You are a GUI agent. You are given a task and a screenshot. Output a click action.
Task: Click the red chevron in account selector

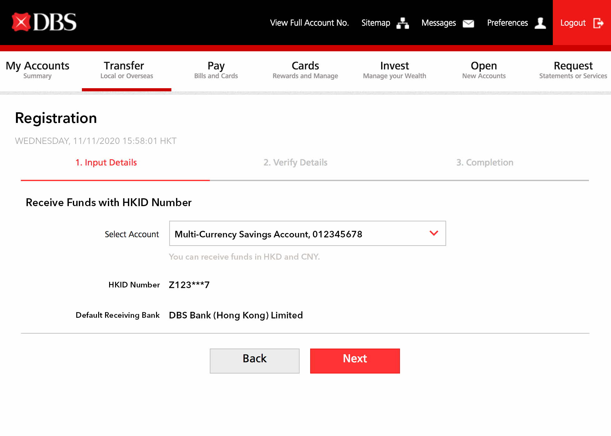[x=434, y=233]
